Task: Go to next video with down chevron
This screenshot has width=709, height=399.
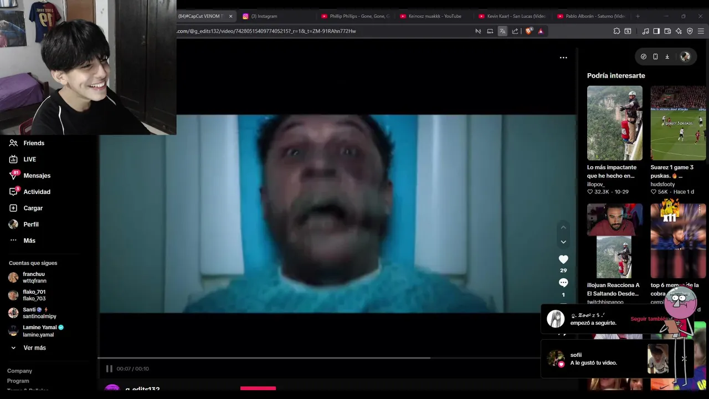Action: [563, 242]
